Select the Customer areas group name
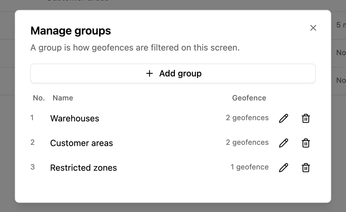Image resolution: width=346 pixels, height=212 pixels. (x=82, y=143)
